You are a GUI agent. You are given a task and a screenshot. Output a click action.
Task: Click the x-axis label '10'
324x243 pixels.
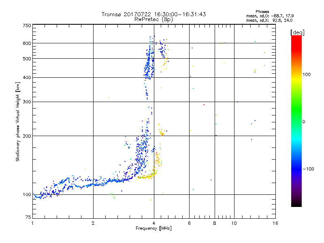(234, 223)
